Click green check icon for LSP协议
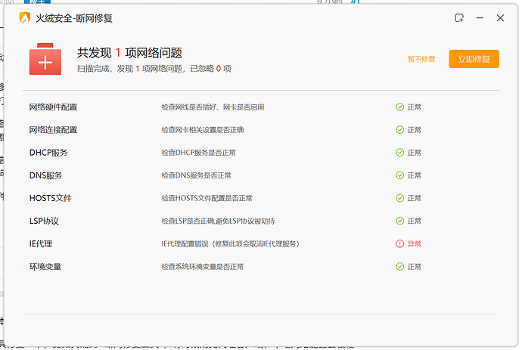Viewport: 522px width, 350px height. pos(400,221)
